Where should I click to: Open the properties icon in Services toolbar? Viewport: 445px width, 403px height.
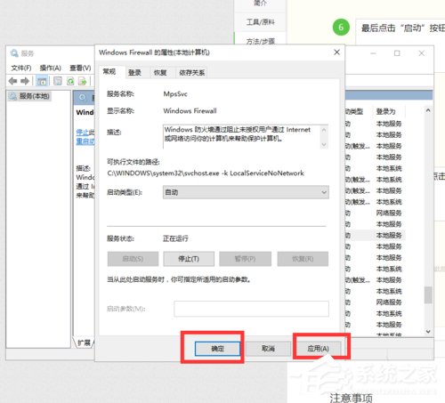58,81
